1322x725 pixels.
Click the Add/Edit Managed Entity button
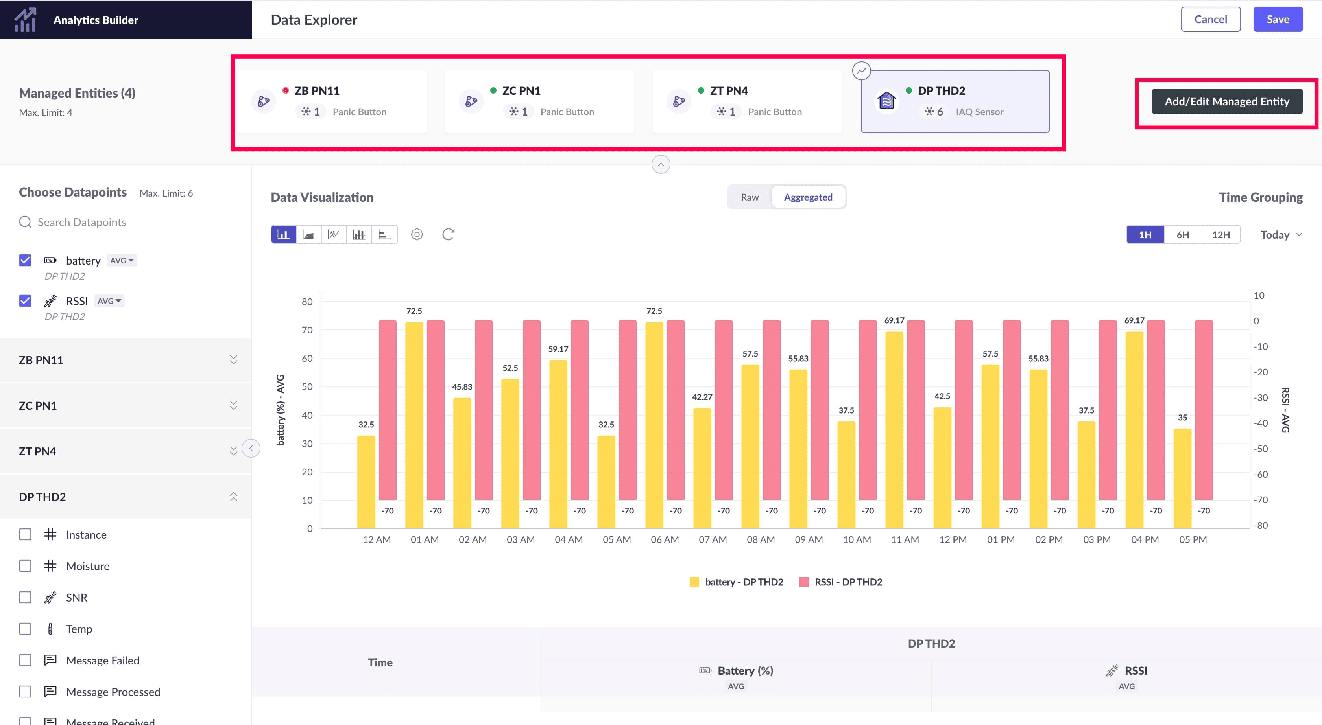(x=1226, y=101)
